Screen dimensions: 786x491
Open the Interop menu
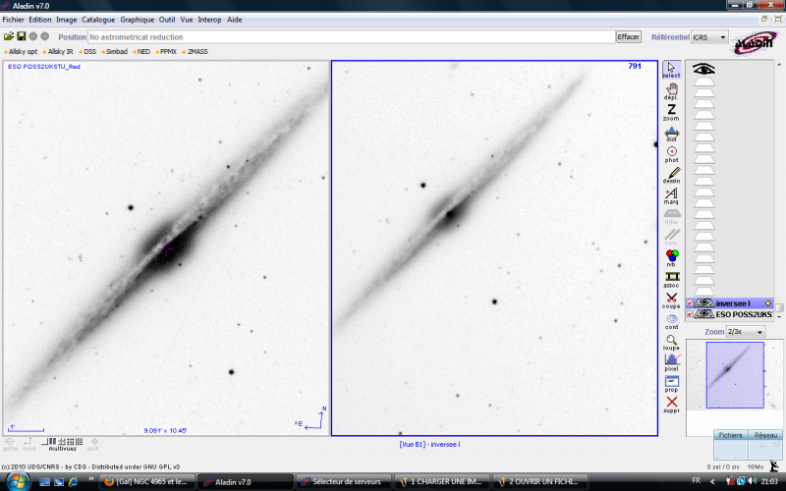[x=209, y=20]
